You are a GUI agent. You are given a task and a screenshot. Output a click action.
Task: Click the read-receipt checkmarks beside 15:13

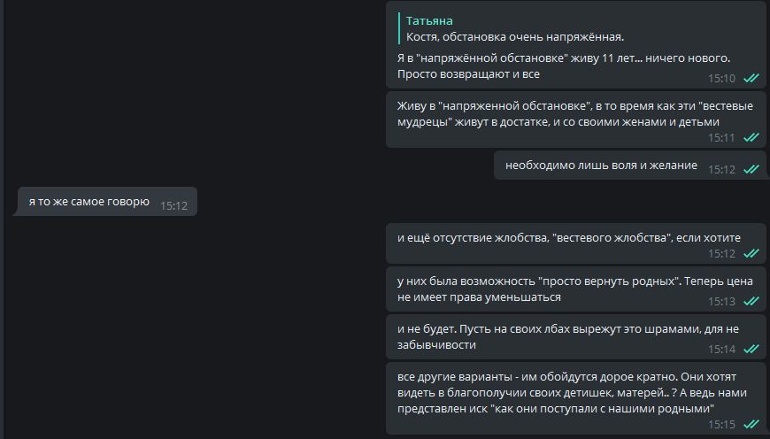(751, 302)
